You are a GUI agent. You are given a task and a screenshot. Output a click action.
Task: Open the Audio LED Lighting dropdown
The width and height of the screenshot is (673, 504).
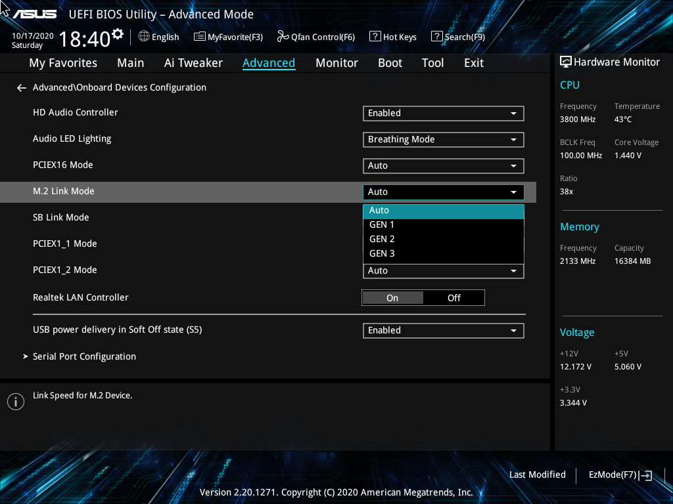[444, 139]
